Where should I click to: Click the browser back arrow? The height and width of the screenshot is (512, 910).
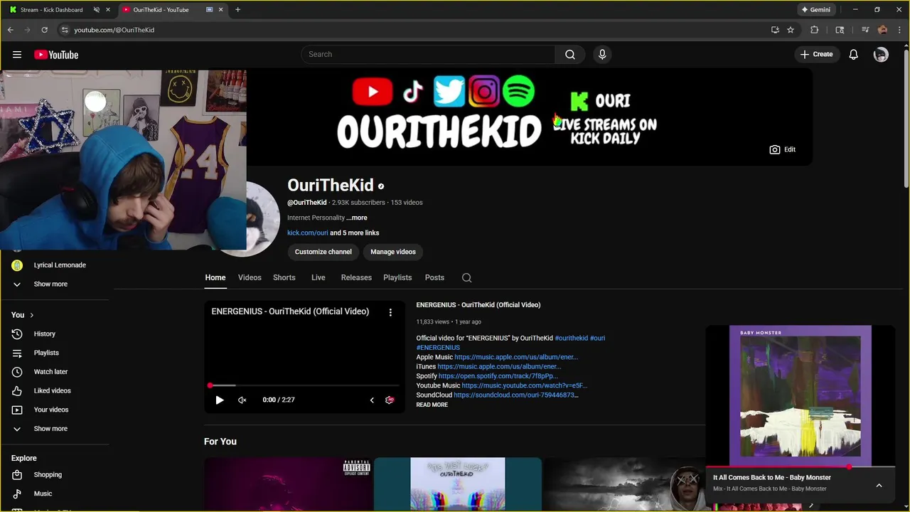(x=11, y=30)
